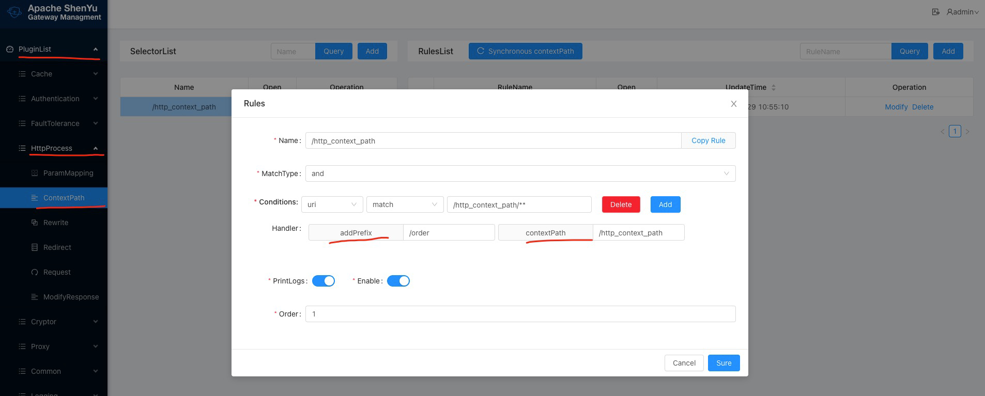The width and height of the screenshot is (985, 396).
Task: Click the Redirect plugin icon in sidebar
Action: click(x=35, y=247)
